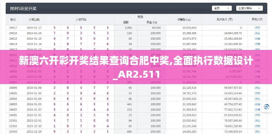Click the 开奖公告 column header
Screen dimensions: 272x134
tap(257, 20)
